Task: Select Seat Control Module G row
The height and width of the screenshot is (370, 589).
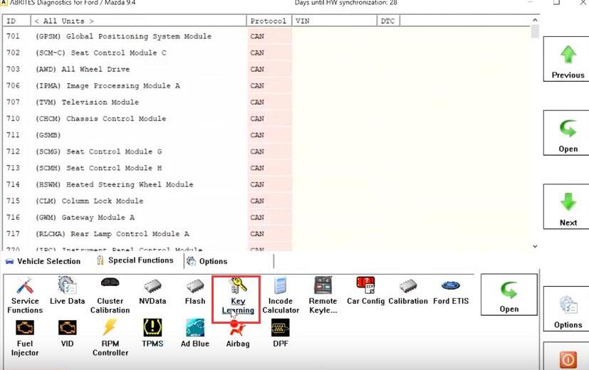Action: tap(266, 152)
